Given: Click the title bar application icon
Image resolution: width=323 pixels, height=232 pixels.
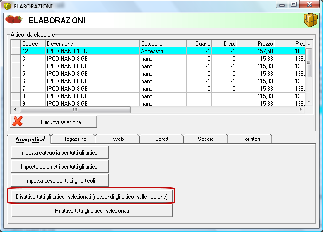Looking at the screenshot, I should (8, 6).
